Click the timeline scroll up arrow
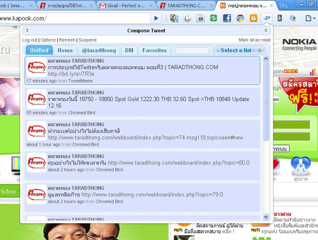The height and width of the screenshot is (240, 318). click(266, 59)
